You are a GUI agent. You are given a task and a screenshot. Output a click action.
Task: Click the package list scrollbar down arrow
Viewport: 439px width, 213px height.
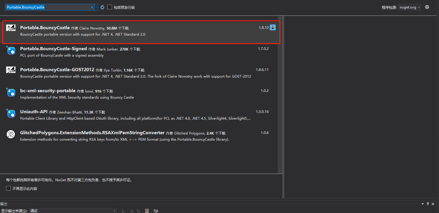[280, 171]
